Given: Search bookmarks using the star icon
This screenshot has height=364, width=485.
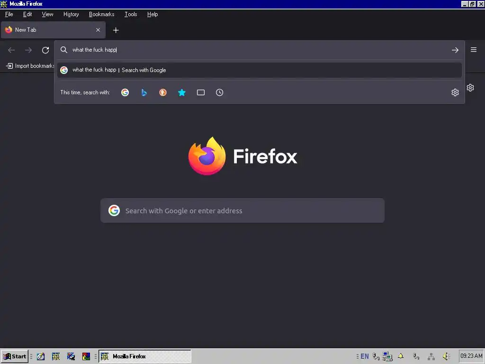Looking at the screenshot, I should pyautogui.click(x=182, y=92).
